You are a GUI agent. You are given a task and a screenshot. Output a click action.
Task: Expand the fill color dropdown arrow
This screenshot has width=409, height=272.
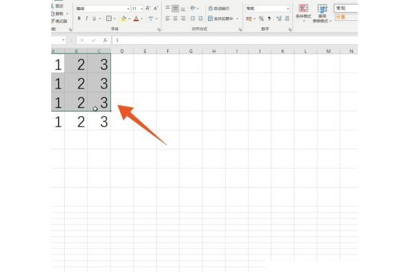pyautogui.click(x=129, y=19)
